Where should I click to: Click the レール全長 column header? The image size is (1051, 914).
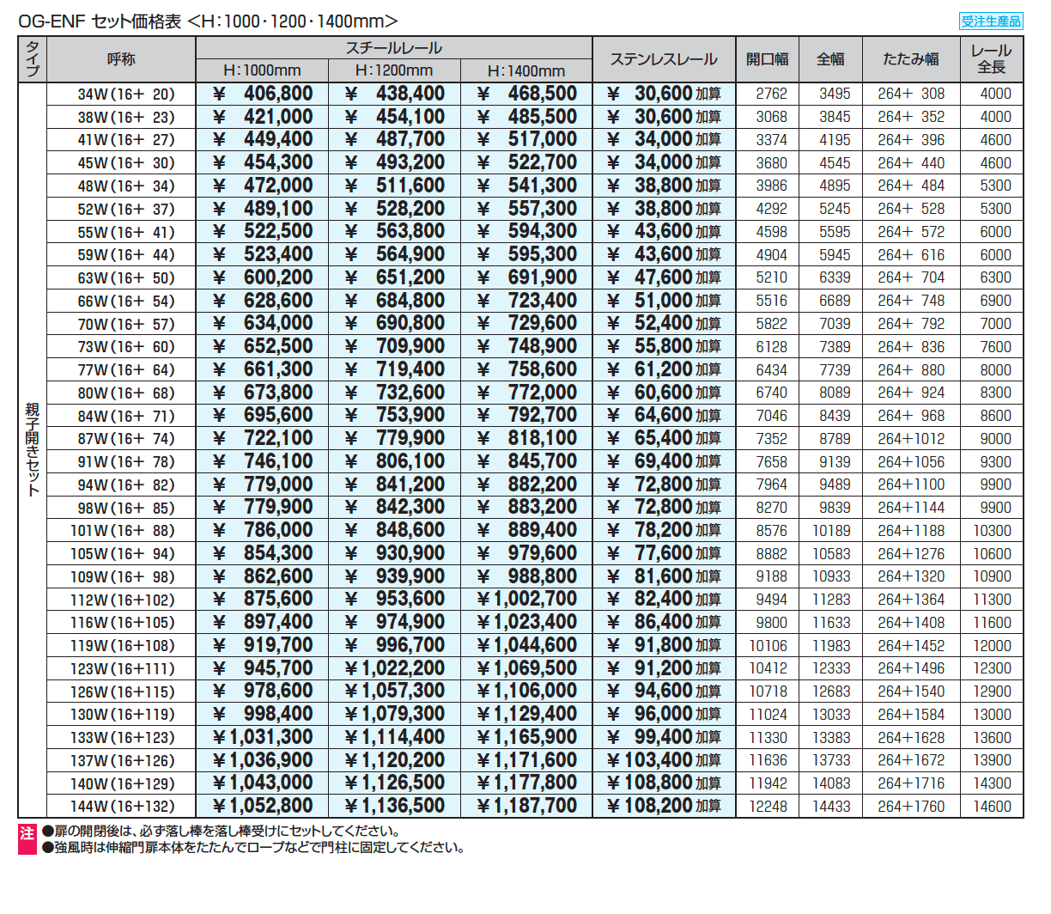pyautogui.click(x=991, y=59)
